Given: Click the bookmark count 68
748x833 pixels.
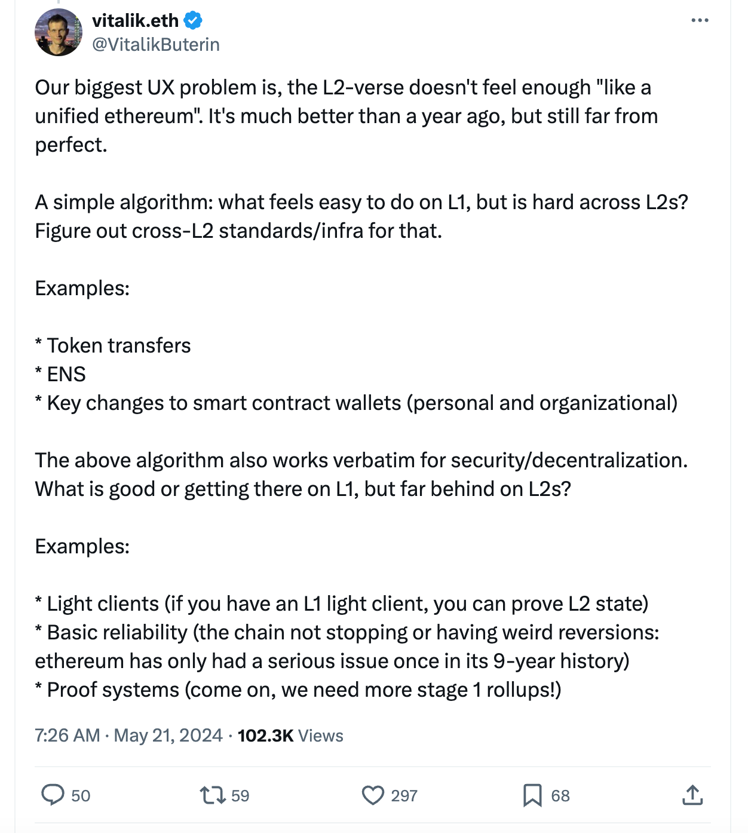Looking at the screenshot, I should coord(560,795).
